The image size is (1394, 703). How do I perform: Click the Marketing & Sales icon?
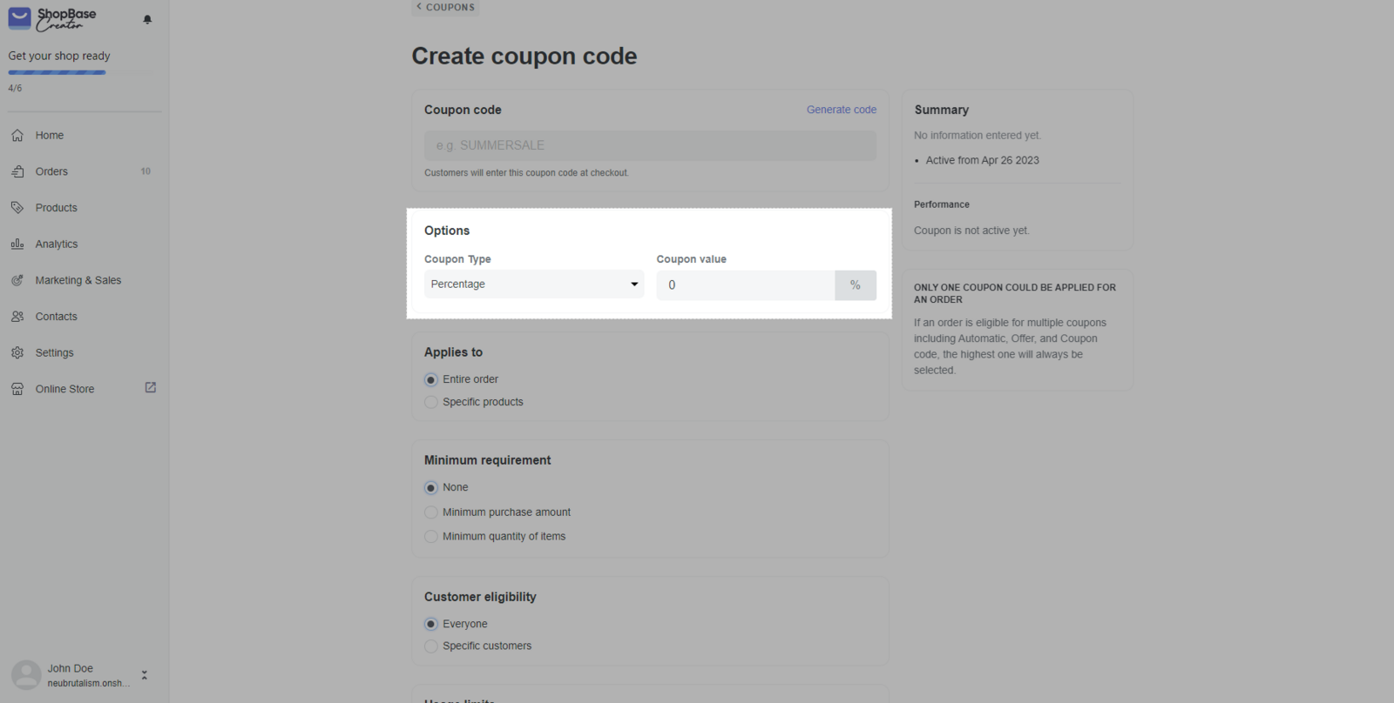click(x=17, y=280)
